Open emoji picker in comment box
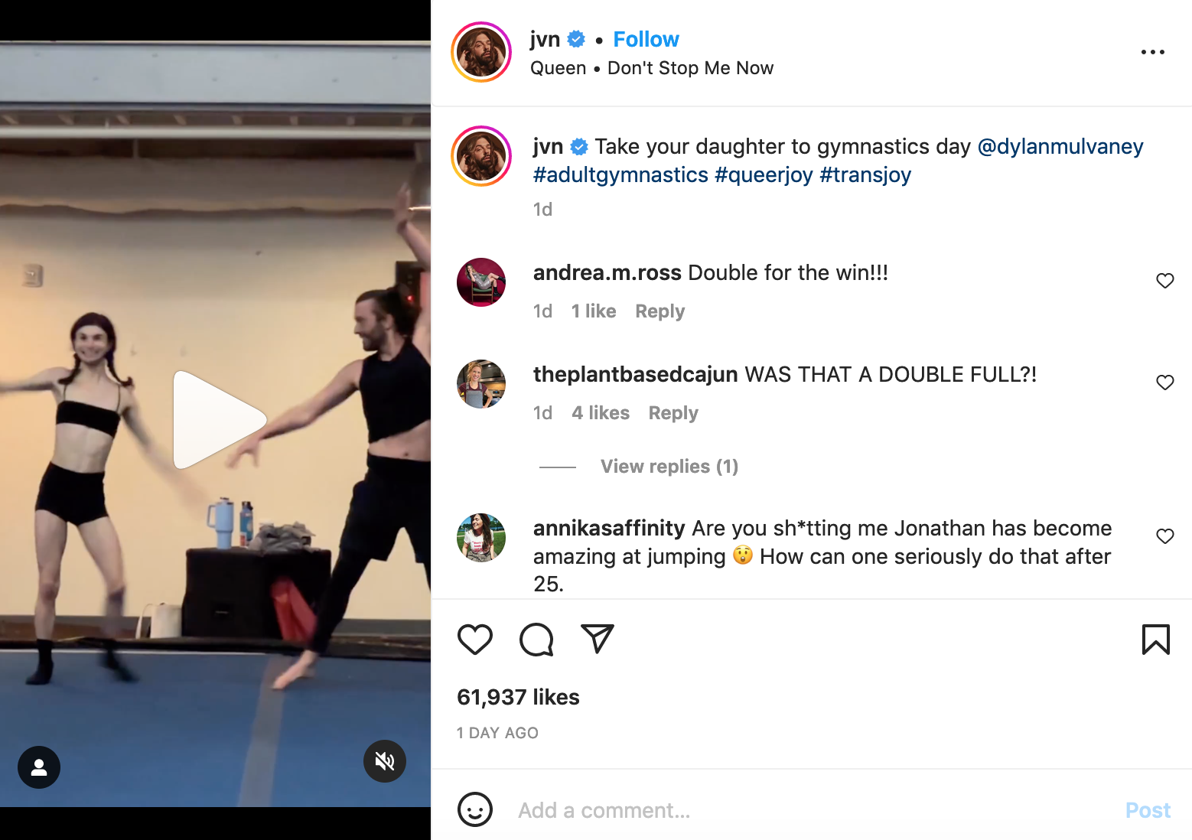 click(x=474, y=809)
